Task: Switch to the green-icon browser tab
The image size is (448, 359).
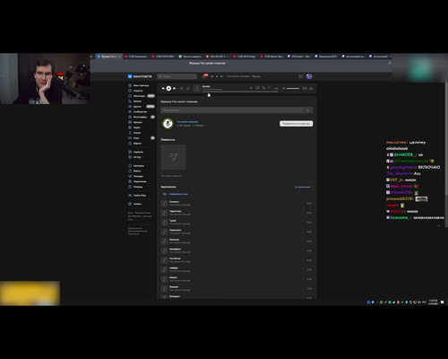Action: [190, 57]
